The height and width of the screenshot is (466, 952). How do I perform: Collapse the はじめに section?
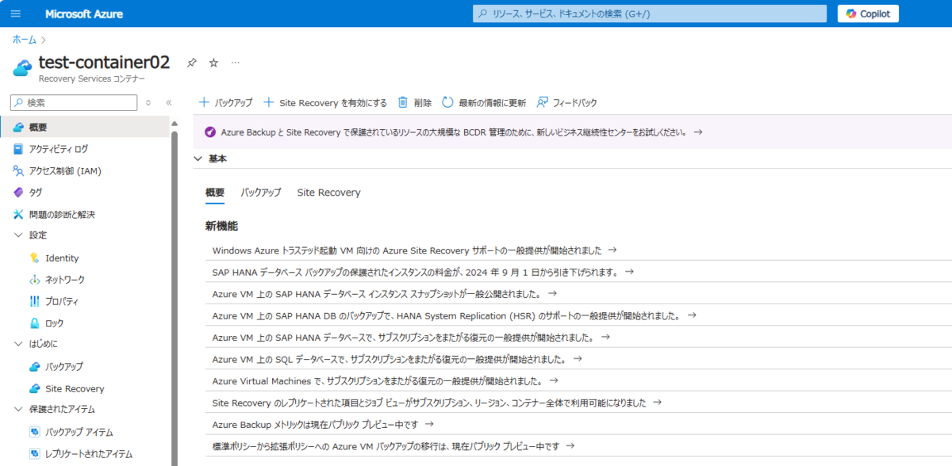19,344
